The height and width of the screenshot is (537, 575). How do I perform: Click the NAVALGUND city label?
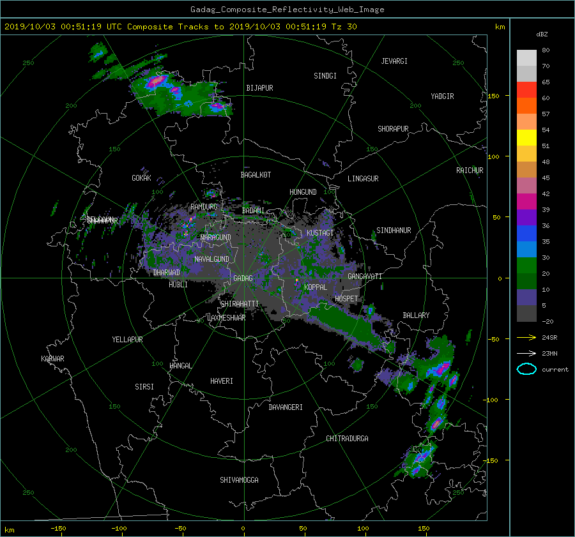tap(211, 259)
